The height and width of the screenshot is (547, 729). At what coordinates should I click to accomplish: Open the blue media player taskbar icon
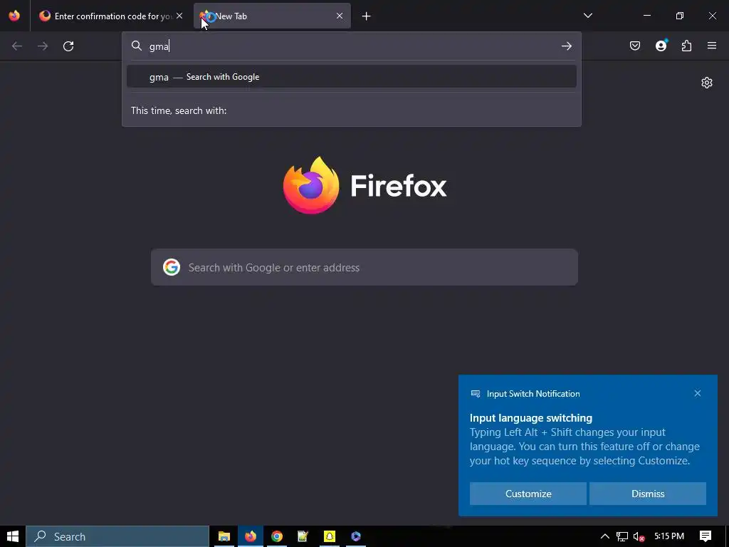pos(356,536)
